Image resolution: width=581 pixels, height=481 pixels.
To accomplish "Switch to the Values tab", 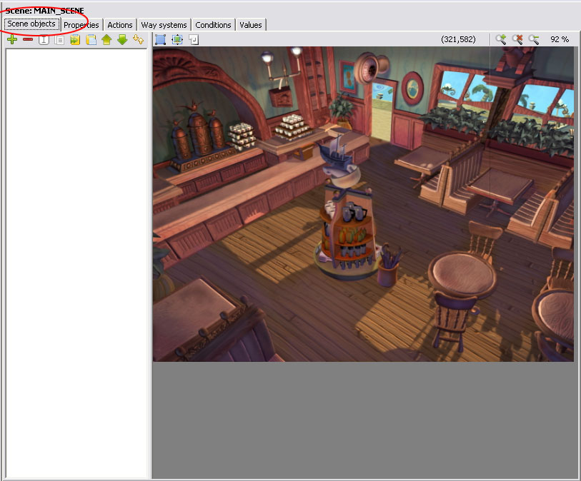I will [251, 25].
